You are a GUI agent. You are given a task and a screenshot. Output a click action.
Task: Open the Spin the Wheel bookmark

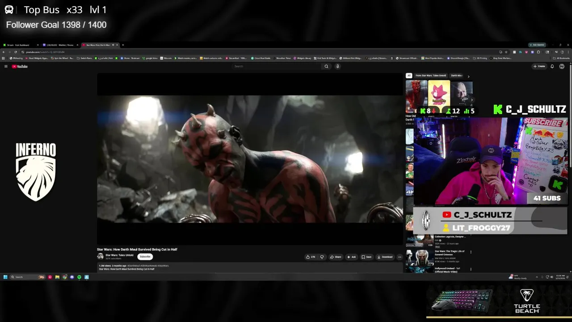tap(62, 58)
